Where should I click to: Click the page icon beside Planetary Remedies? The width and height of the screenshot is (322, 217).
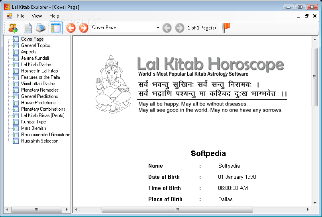[x=16, y=90]
